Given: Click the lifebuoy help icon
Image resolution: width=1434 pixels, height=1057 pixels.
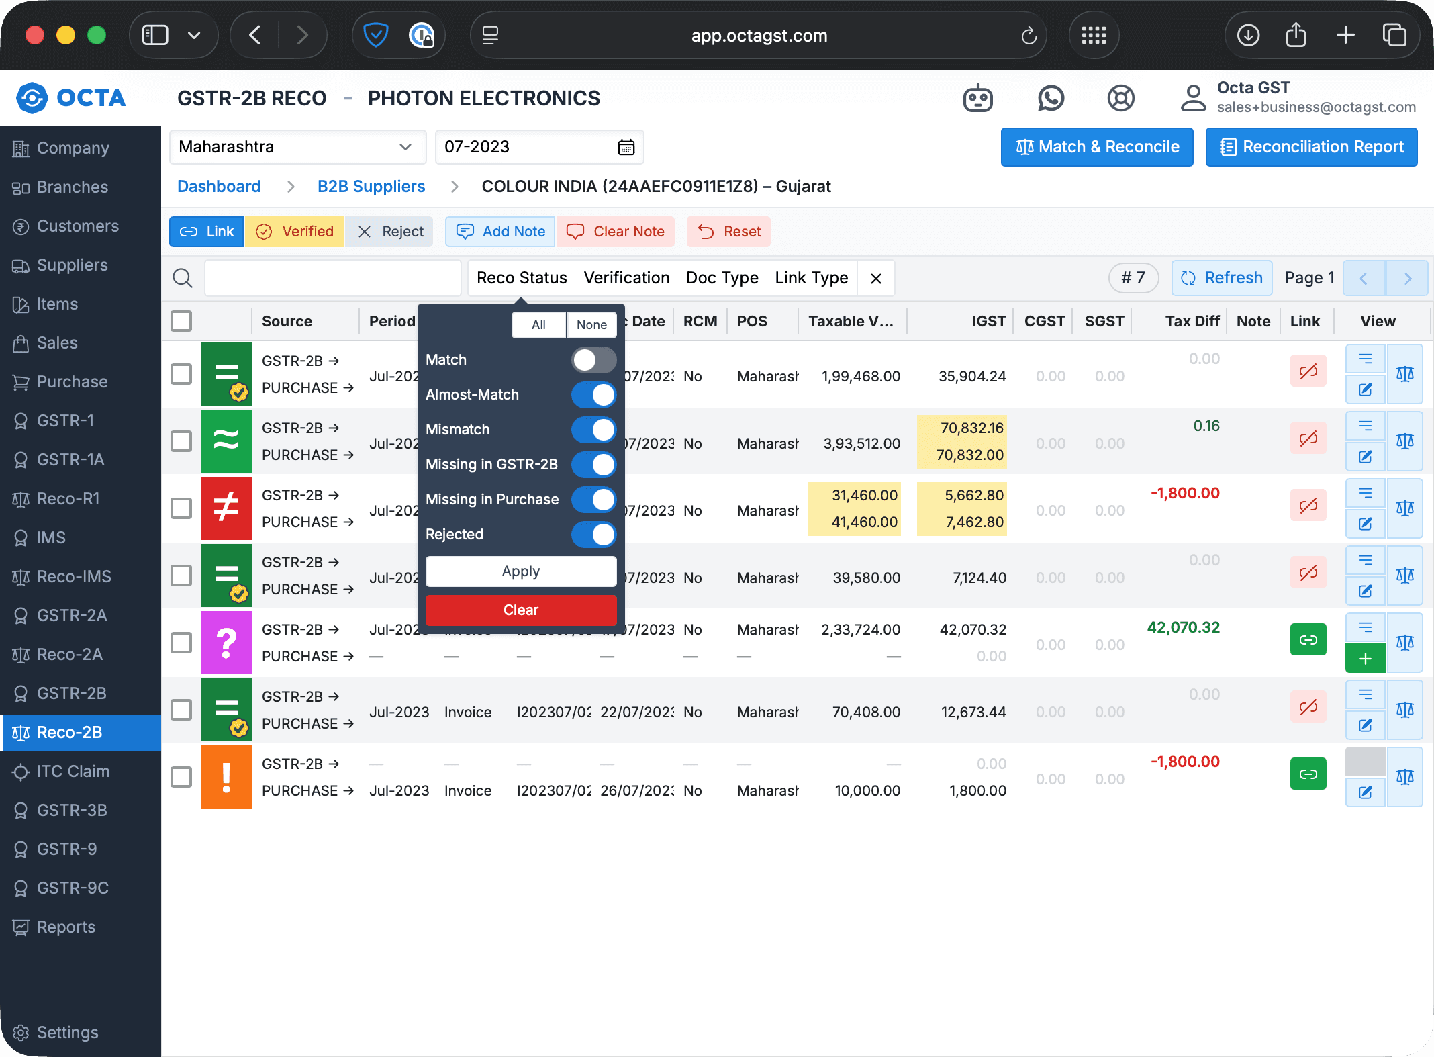Looking at the screenshot, I should click(x=1120, y=99).
